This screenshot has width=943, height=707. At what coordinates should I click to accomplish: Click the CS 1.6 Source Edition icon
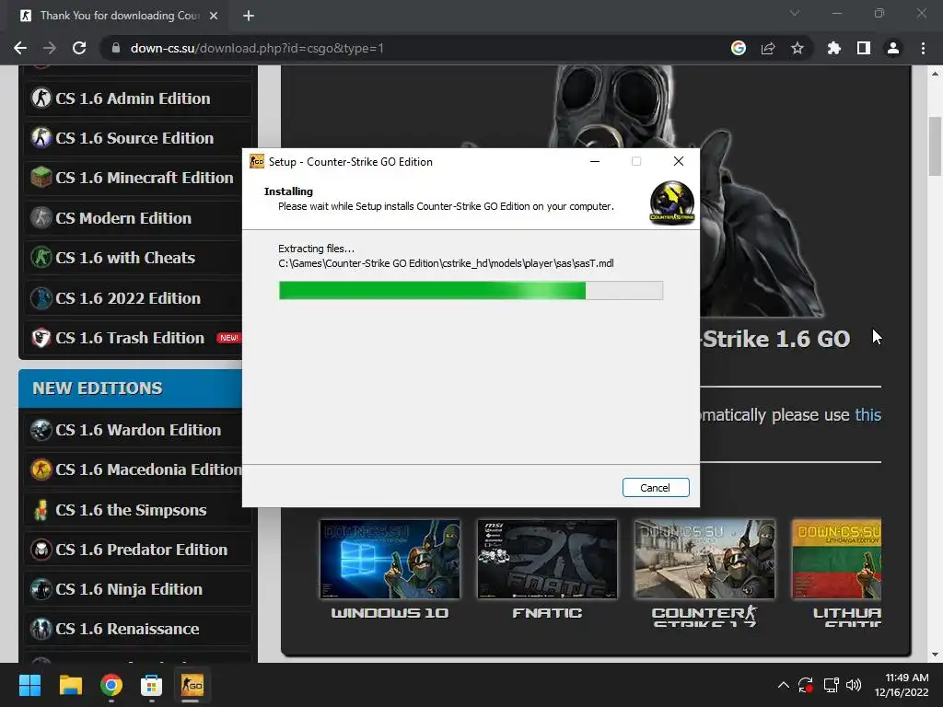pyautogui.click(x=41, y=138)
